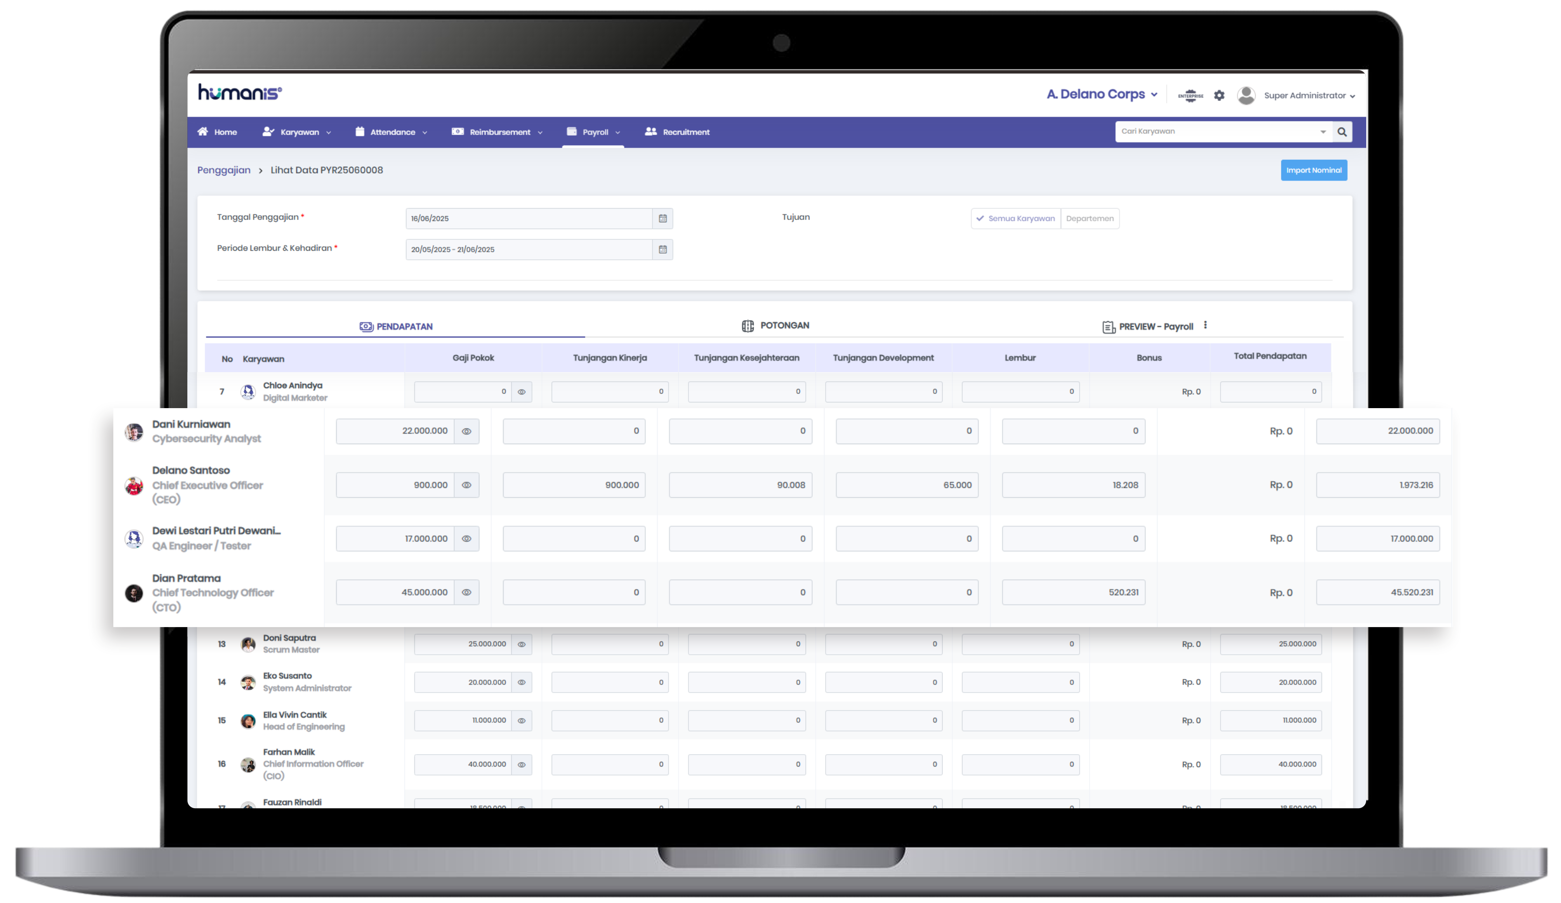This screenshot has height=903, width=1561.
Task: Click the Gaji Pokok column header
Action: [473, 358]
